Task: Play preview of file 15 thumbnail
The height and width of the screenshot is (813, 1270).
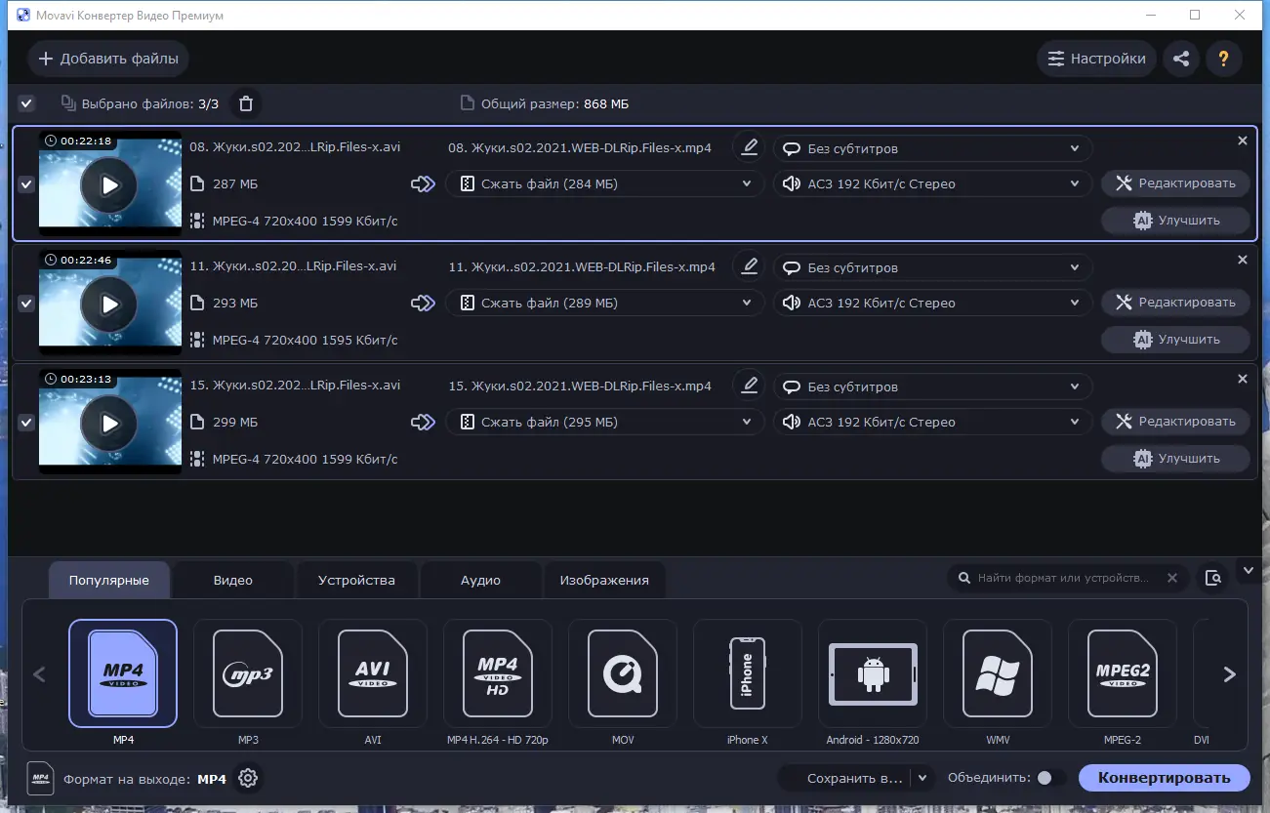Action: point(109,422)
